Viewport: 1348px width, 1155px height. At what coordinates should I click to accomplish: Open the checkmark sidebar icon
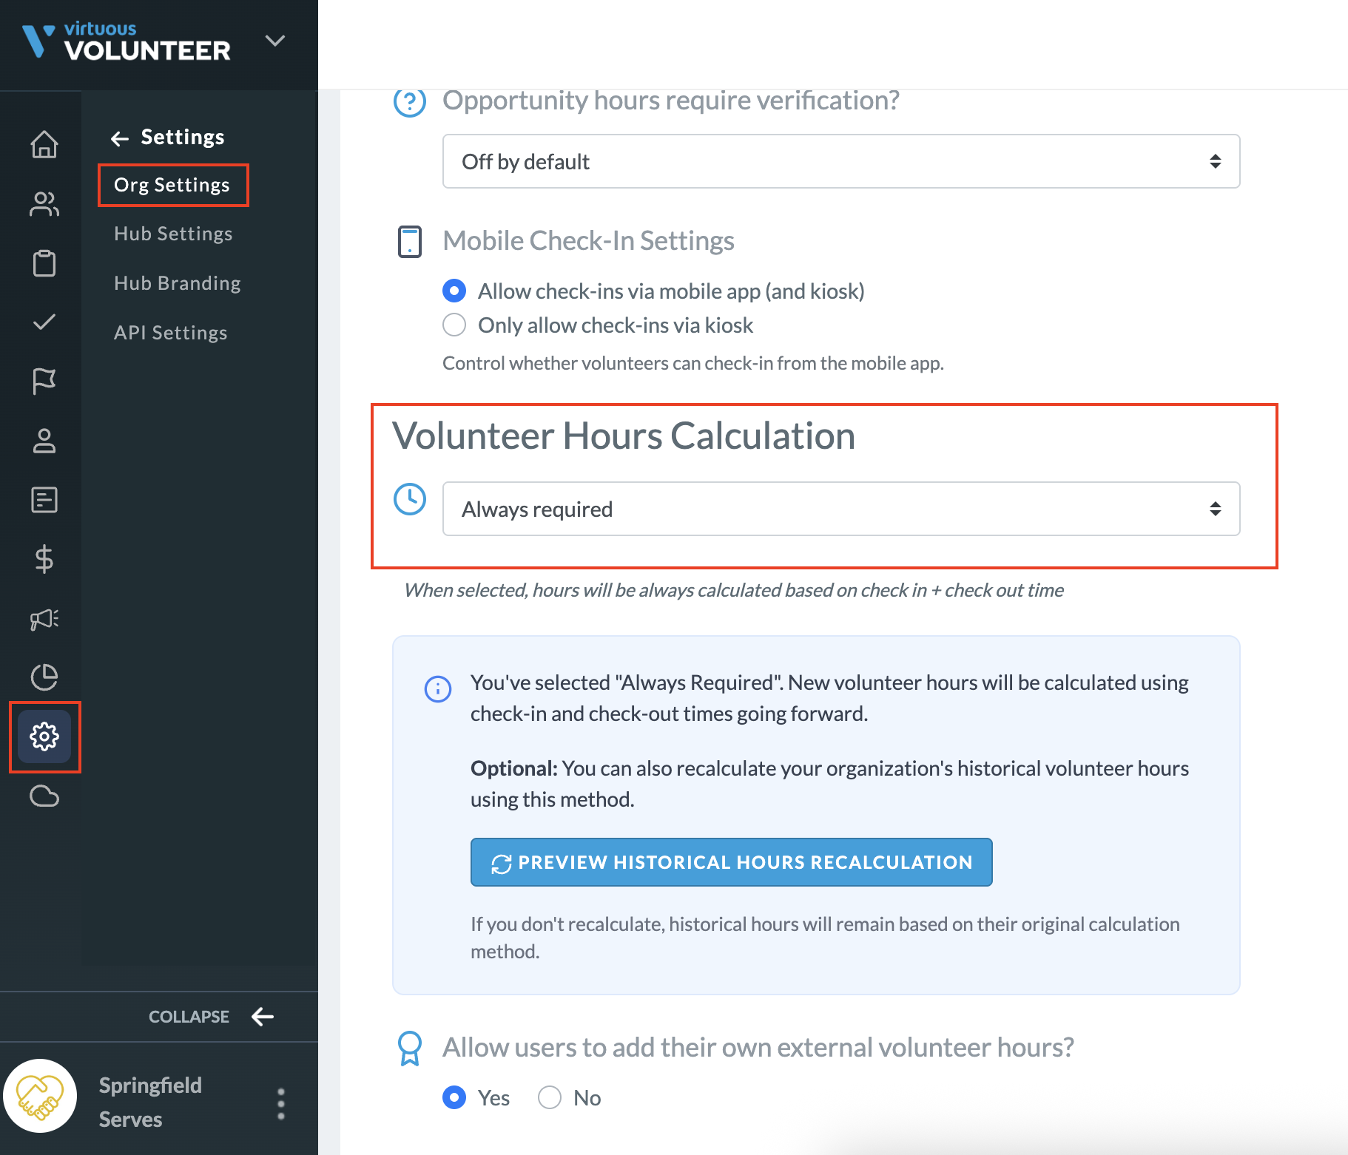tap(44, 322)
